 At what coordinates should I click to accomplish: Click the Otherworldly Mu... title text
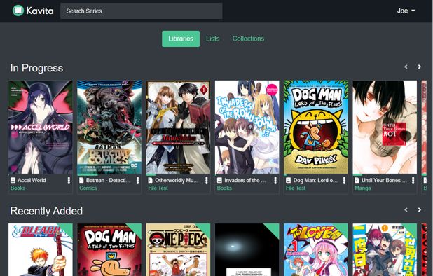point(177,180)
